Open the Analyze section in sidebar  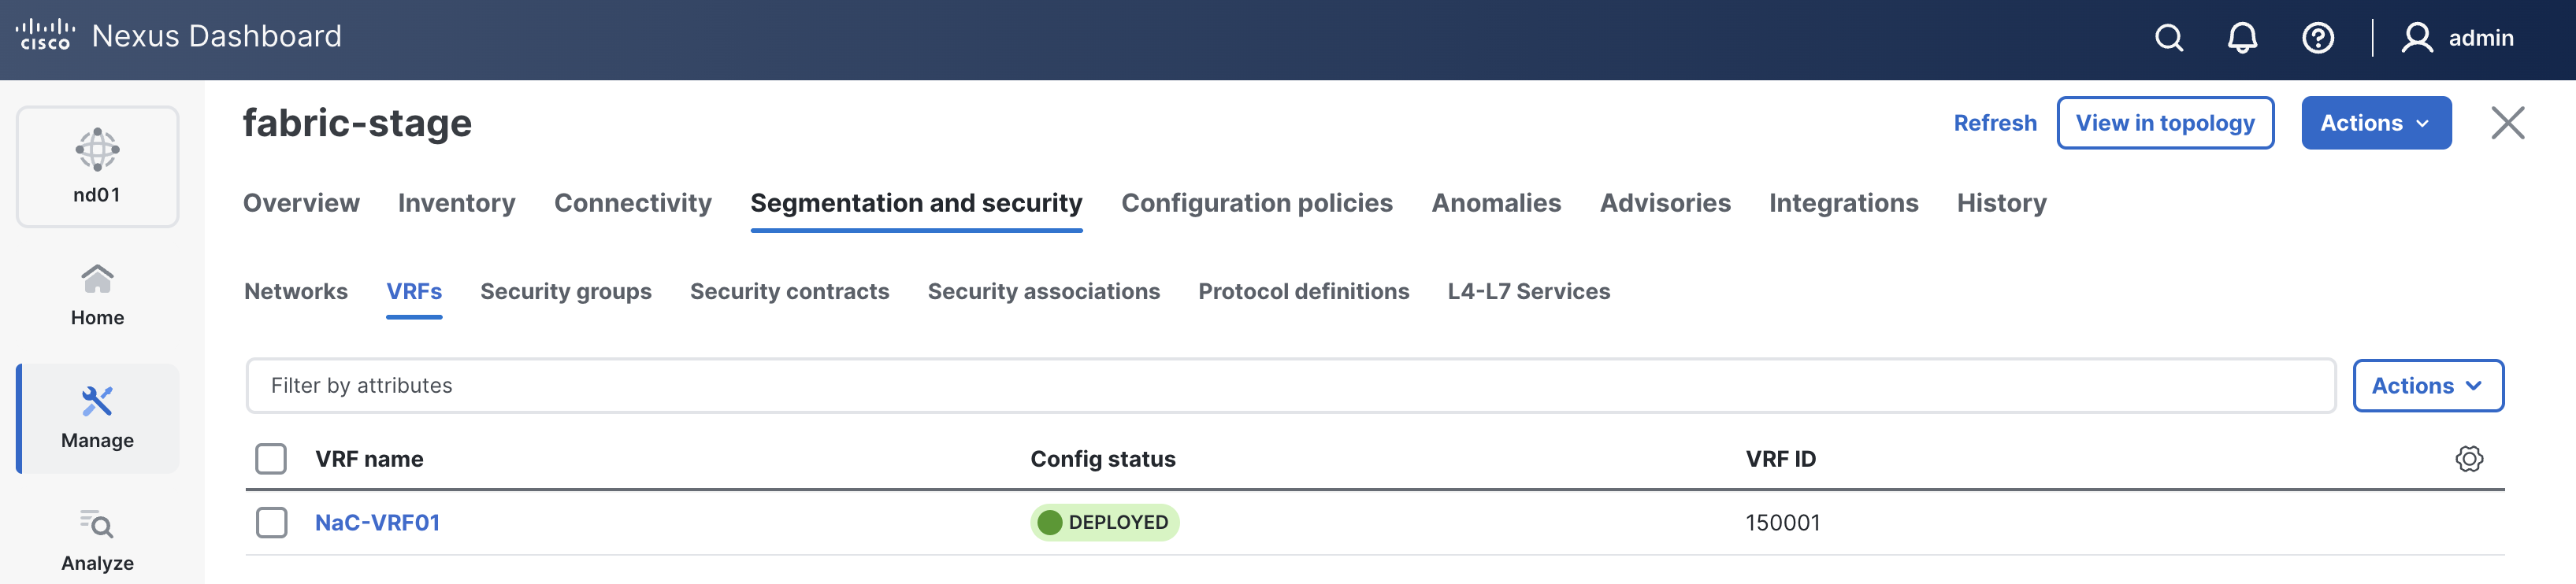[x=97, y=540]
